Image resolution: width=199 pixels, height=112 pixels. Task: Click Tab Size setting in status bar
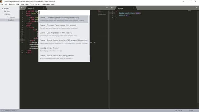coord(178,111)
